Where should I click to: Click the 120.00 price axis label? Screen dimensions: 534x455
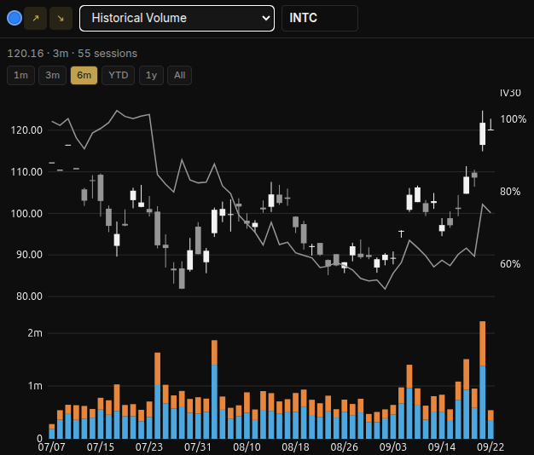click(26, 130)
